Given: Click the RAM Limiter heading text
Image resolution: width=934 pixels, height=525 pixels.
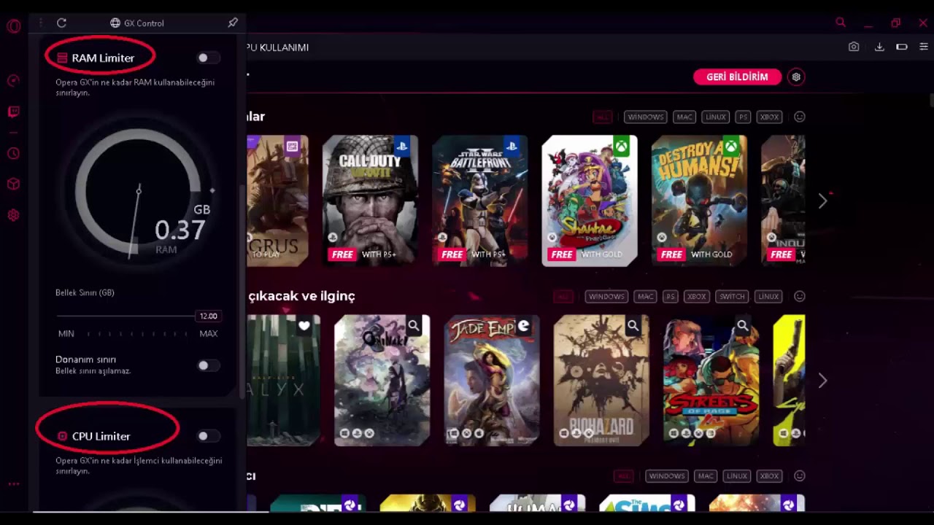Looking at the screenshot, I should pyautogui.click(x=103, y=58).
